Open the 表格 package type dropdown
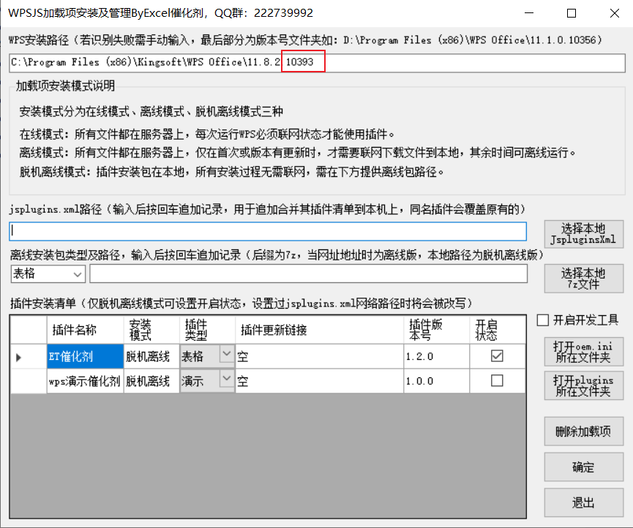This screenshot has width=633, height=528. 48,274
